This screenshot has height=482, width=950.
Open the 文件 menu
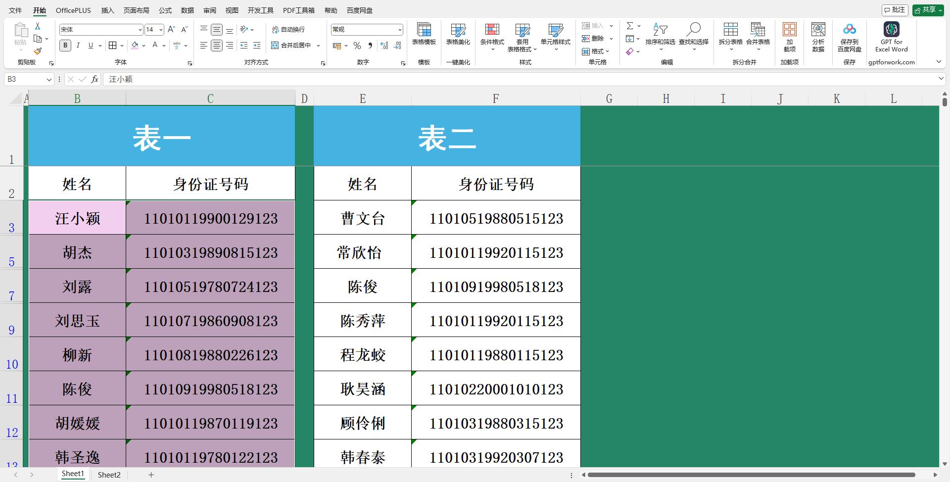(15, 10)
